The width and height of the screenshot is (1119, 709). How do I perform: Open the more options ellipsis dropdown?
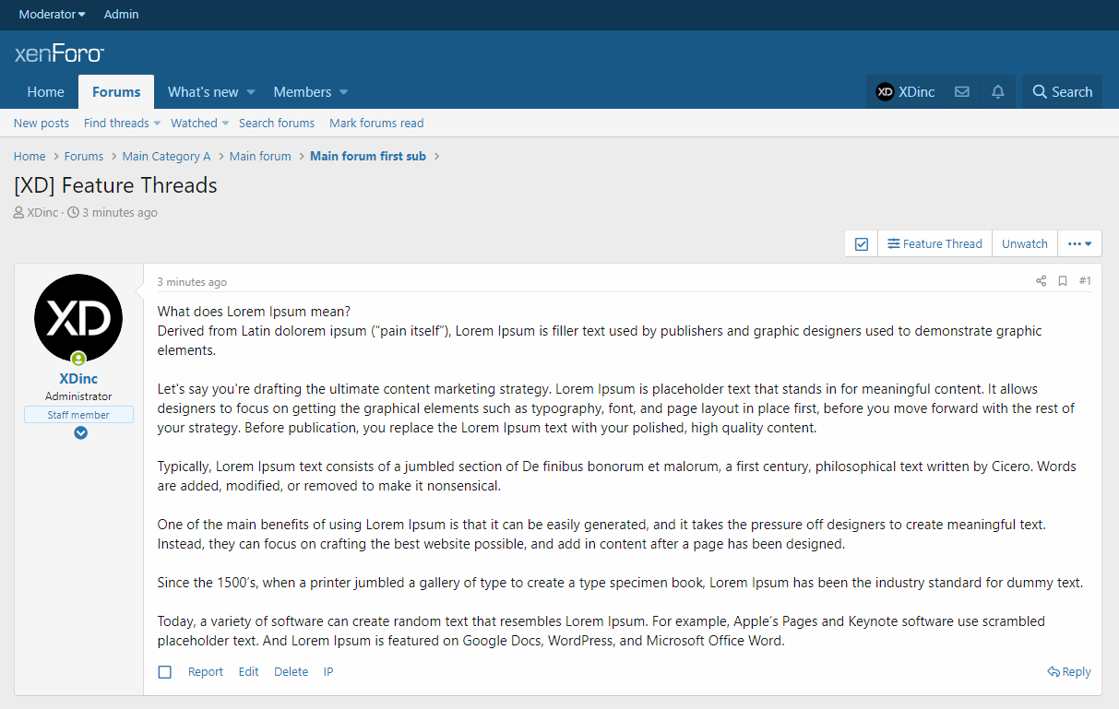click(1079, 244)
